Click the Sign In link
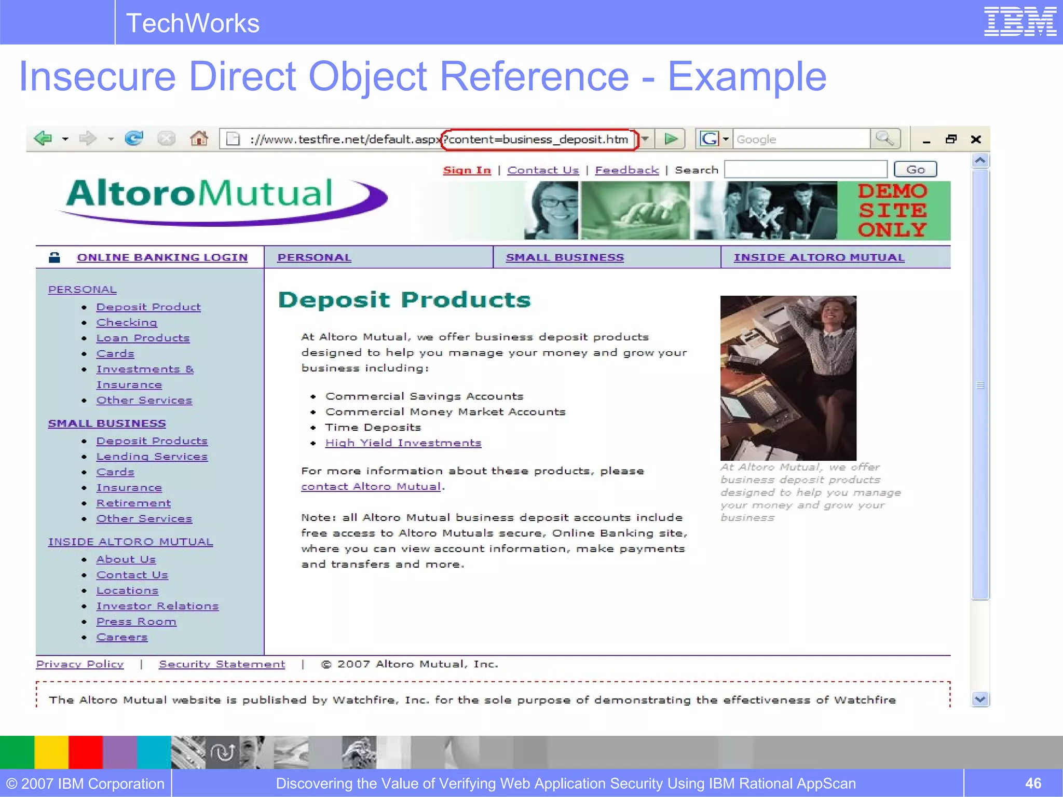Image resolution: width=1063 pixels, height=797 pixels. point(467,170)
